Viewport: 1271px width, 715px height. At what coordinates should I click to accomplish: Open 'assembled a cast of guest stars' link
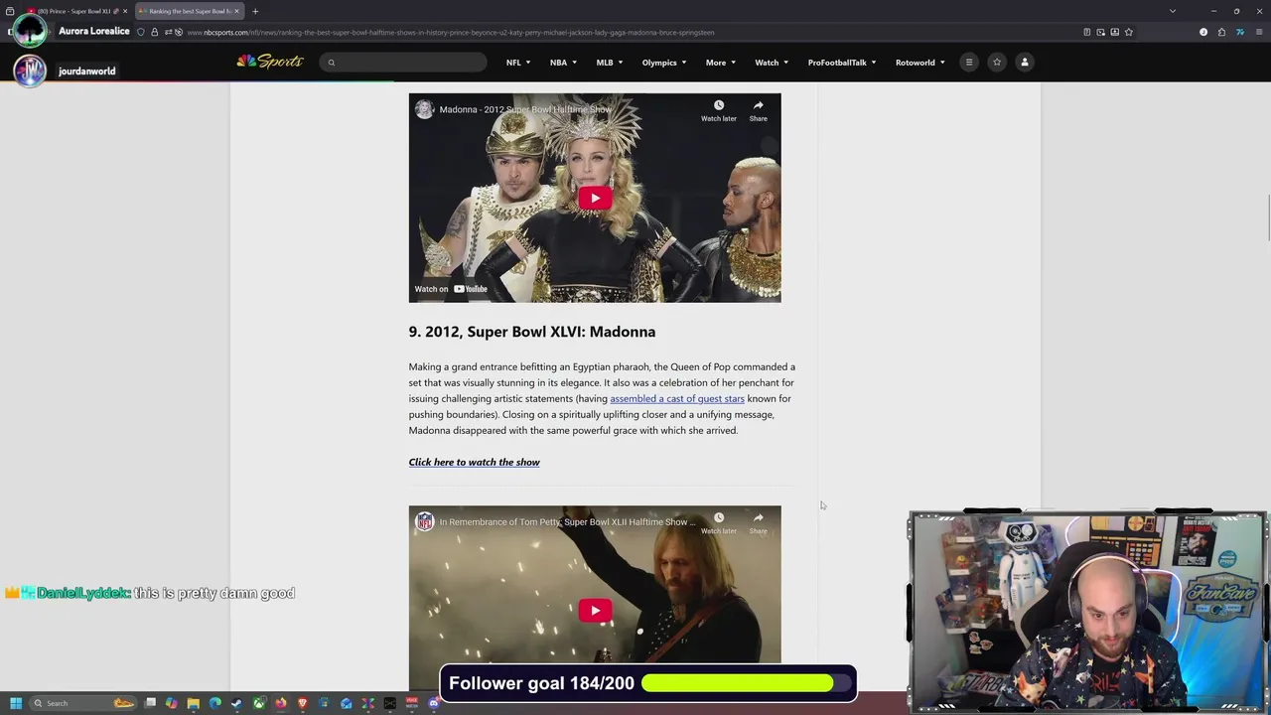[677, 398]
